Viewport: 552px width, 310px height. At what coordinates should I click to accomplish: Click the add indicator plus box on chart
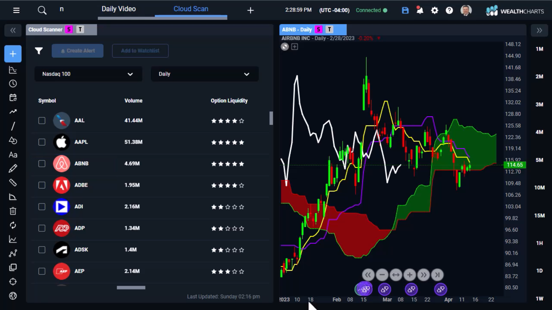295,46
